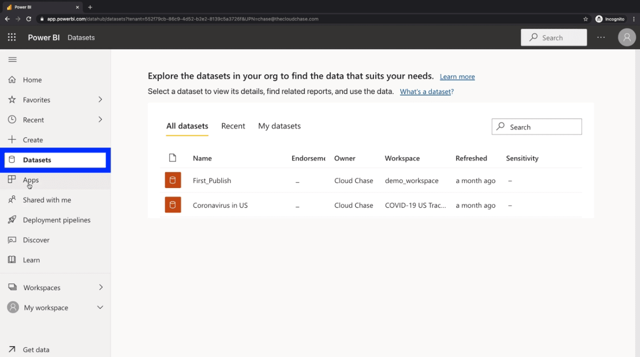Click the Create label in sidebar
This screenshot has width=640, height=357.
(x=33, y=140)
